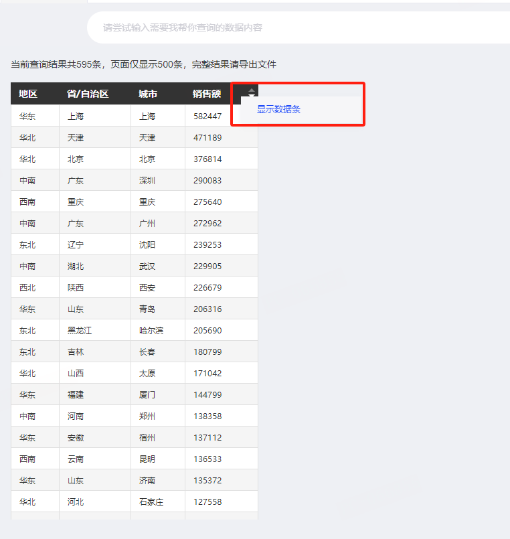510x539 pixels.
Task: Click the 辽宁 province cell
Action: (76, 244)
